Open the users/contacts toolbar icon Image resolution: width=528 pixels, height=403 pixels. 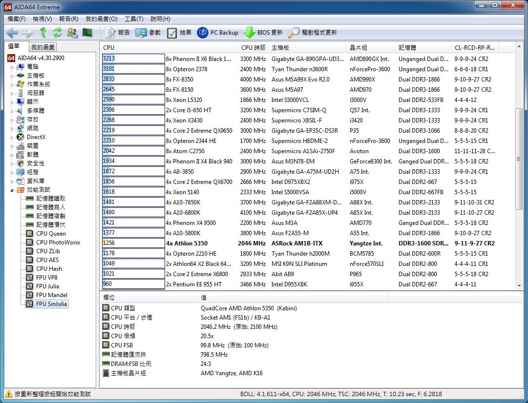point(72,33)
